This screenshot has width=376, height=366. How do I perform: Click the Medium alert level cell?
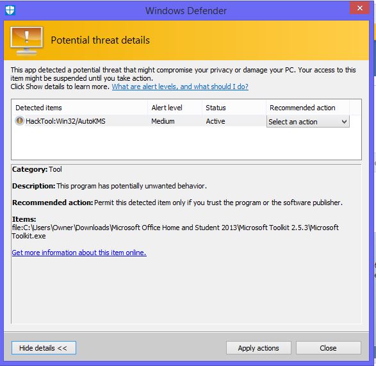[x=163, y=121]
